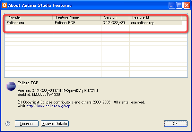Click the org.eclipse.rcp feature id cell
This screenshot has width=192, height=132.
point(156,23)
